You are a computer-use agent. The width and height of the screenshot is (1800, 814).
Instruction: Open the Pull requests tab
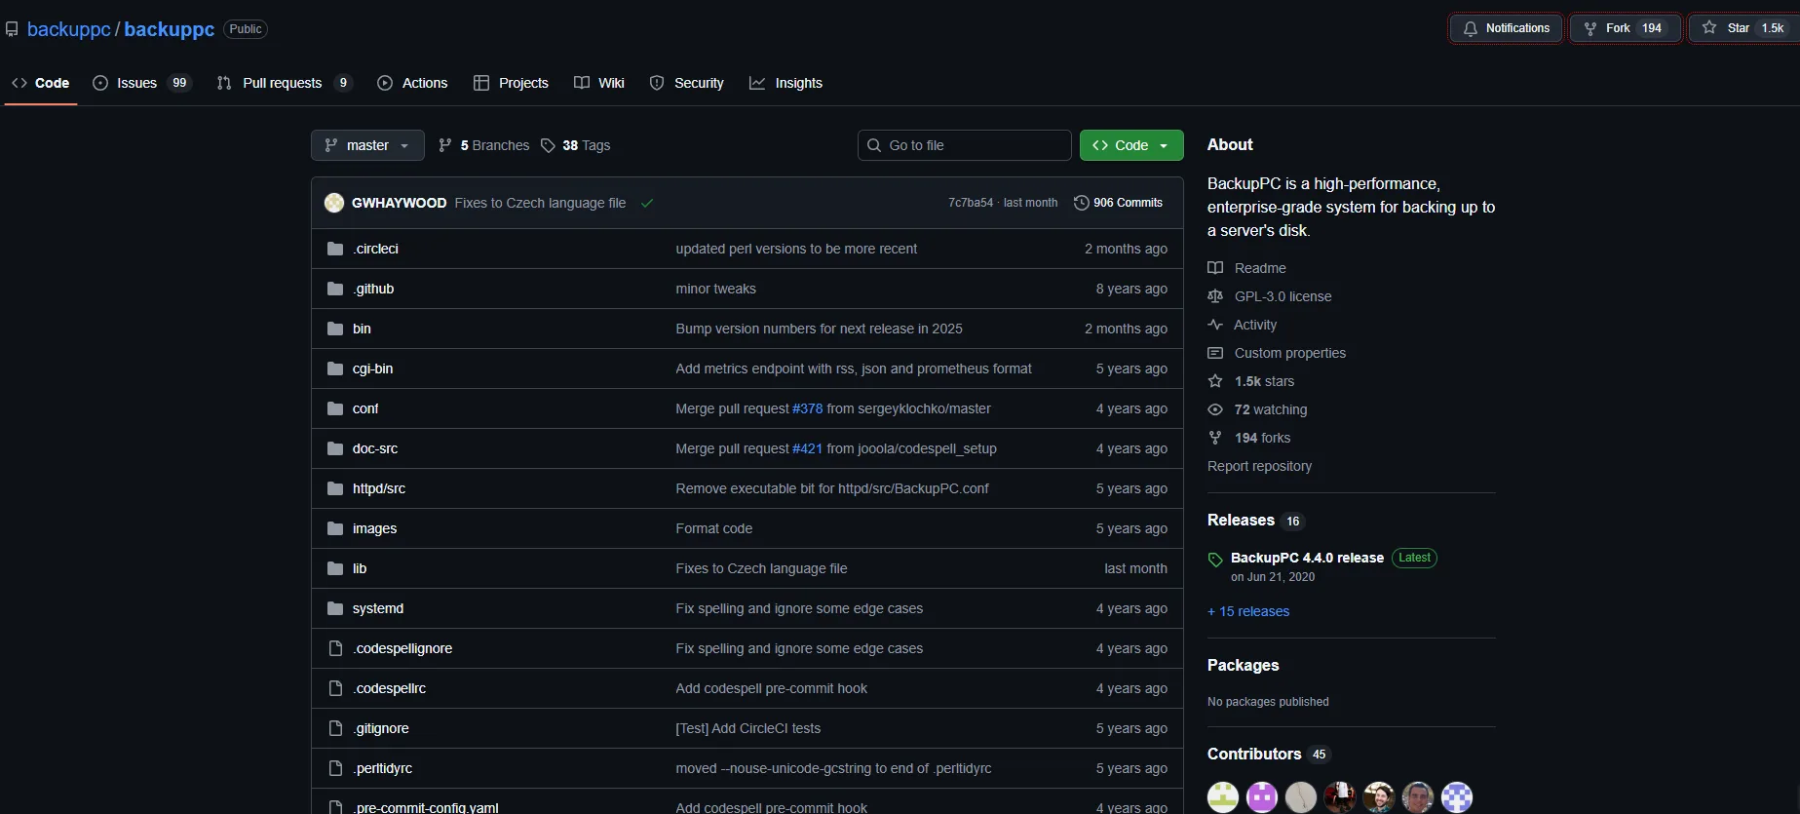pyautogui.click(x=283, y=83)
